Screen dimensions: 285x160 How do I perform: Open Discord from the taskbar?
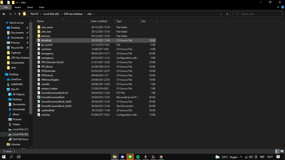(123, 157)
